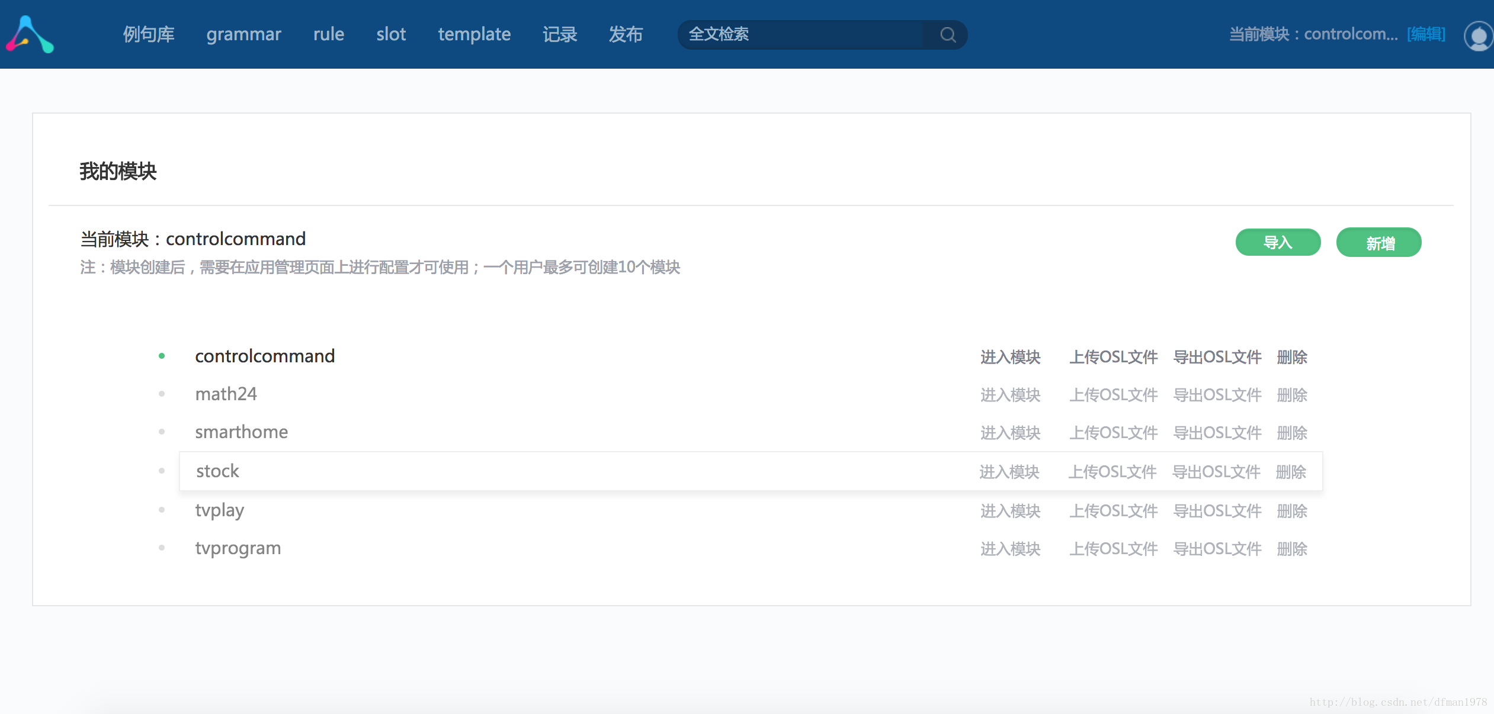Delete the tvplay module
Image resolution: width=1494 pixels, height=714 pixels.
click(x=1291, y=511)
